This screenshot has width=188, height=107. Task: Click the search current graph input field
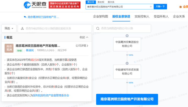tap(122, 28)
